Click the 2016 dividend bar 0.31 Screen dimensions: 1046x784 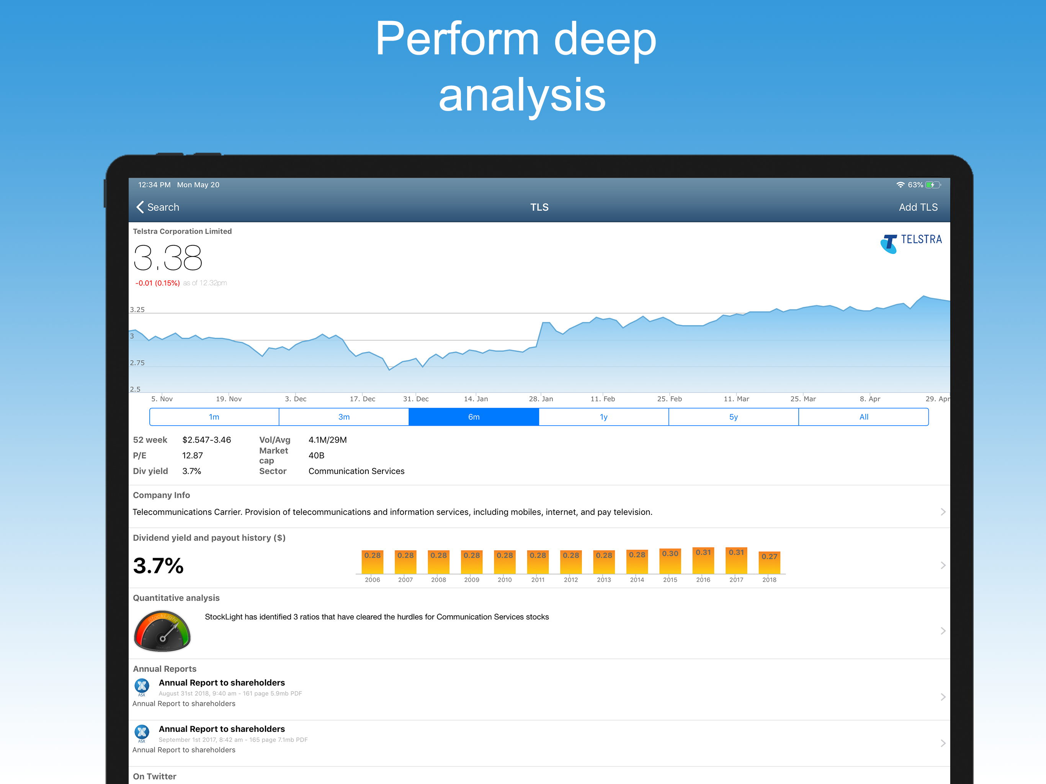point(703,561)
